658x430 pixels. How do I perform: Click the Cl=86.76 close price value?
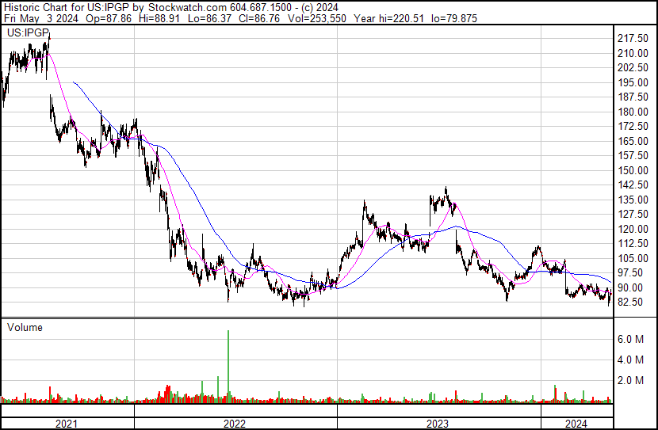259,18
